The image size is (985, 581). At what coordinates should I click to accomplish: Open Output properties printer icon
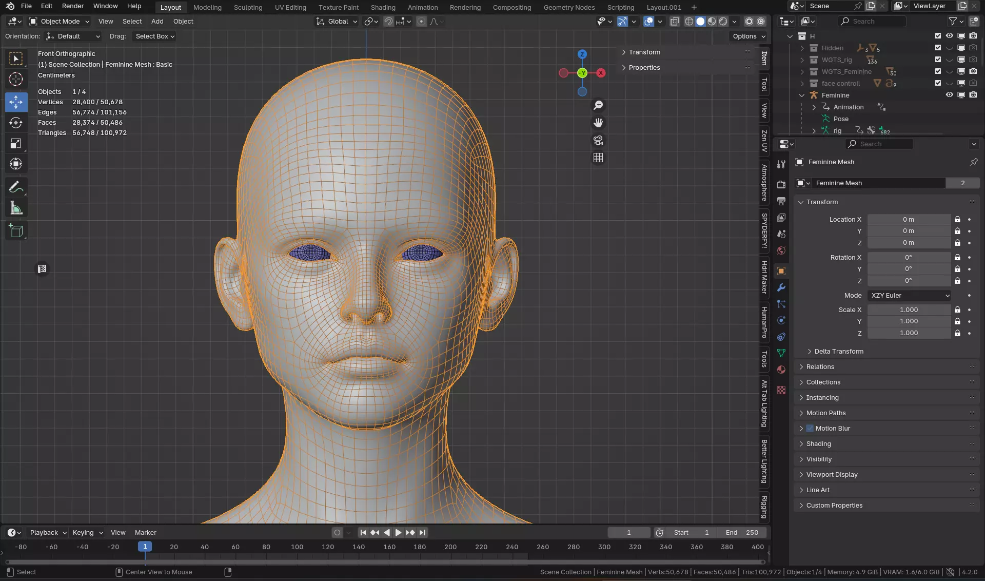pyautogui.click(x=781, y=201)
